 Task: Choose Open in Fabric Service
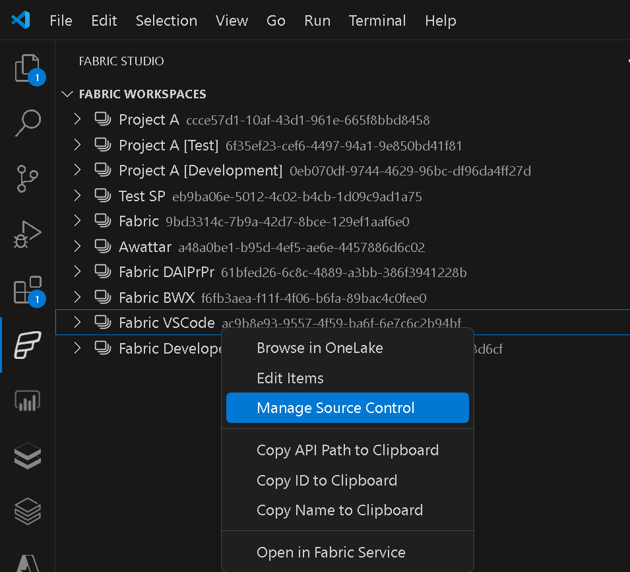(x=331, y=552)
